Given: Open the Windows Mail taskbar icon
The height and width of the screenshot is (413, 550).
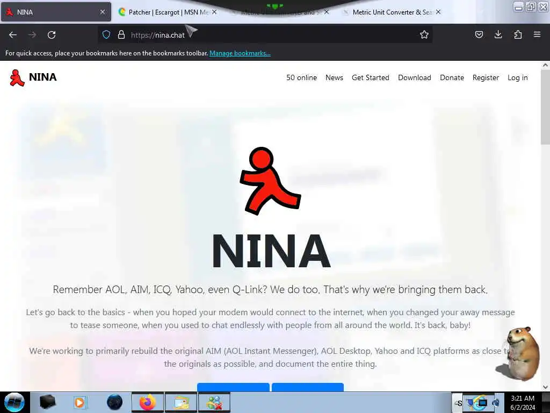Looking at the screenshot, I should 180,402.
